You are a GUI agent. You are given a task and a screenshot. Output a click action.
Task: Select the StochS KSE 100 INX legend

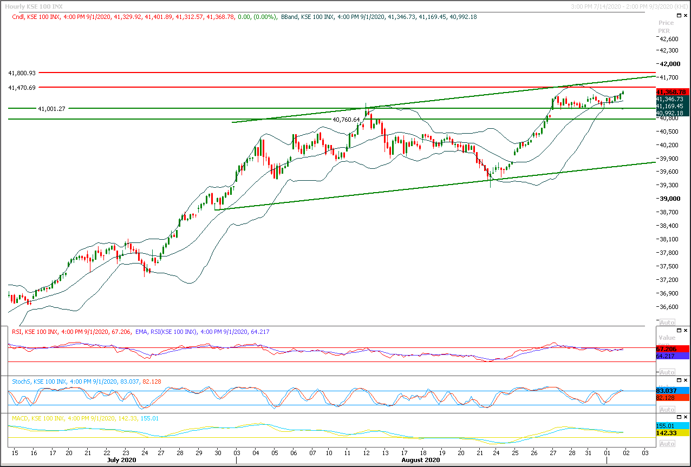(x=87, y=382)
